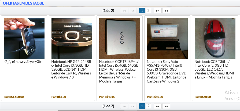Click the Notebook CCE T546P+ title
Viewport: 240px width, 111px height.
119,71
